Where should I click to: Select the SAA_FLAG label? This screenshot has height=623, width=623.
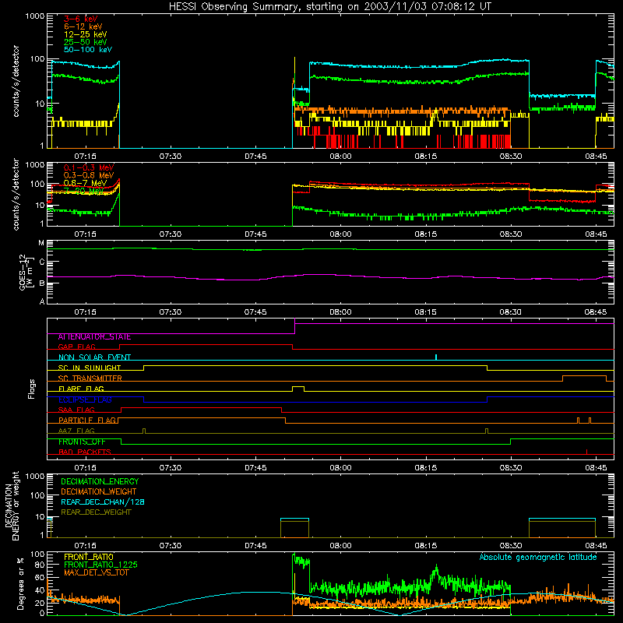76,410
